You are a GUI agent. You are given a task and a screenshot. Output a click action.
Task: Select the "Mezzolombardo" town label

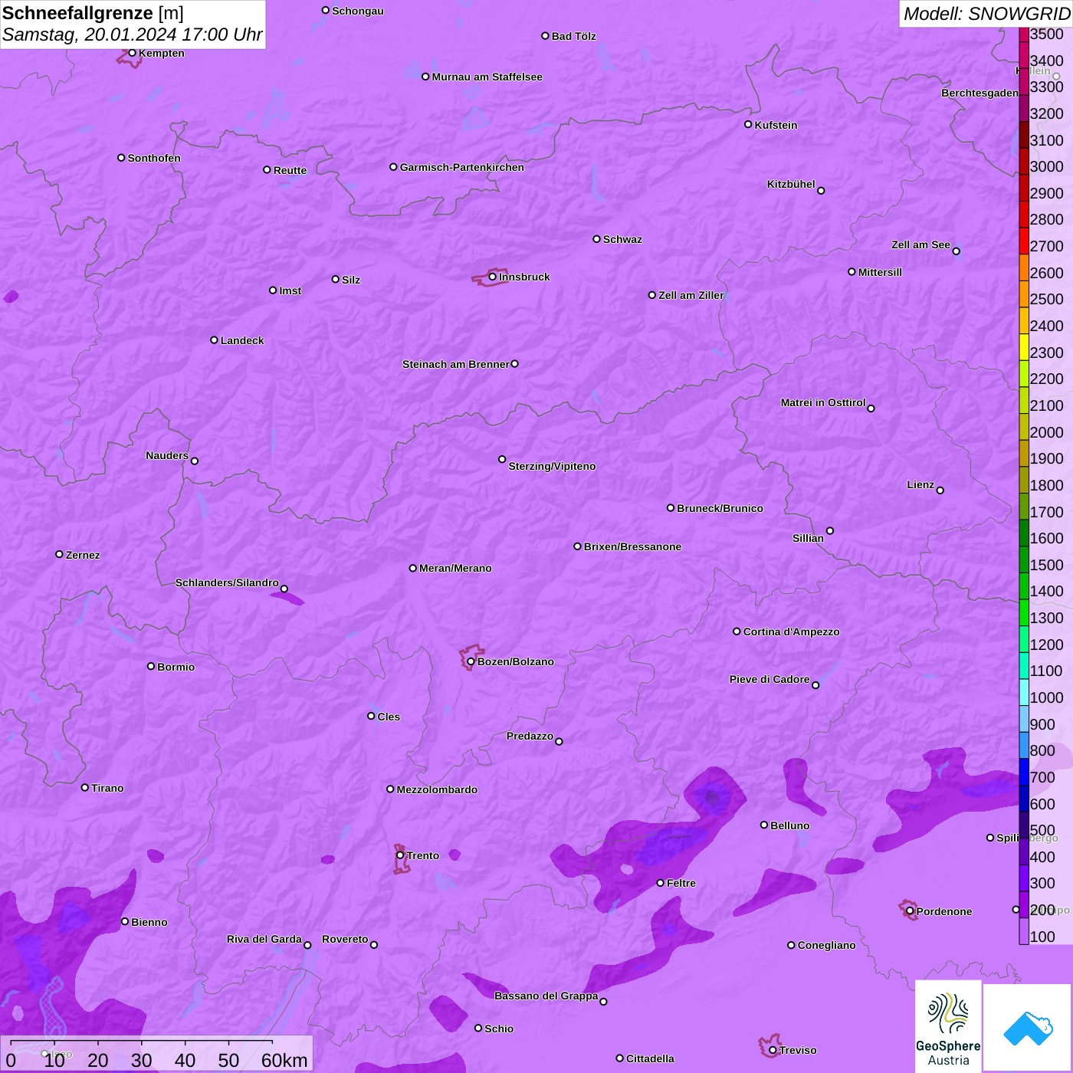[437, 789]
